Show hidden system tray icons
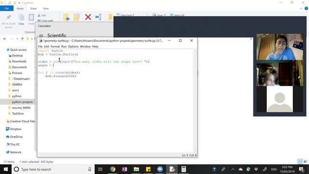This screenshot has width=309, height=174. (233, 169)
